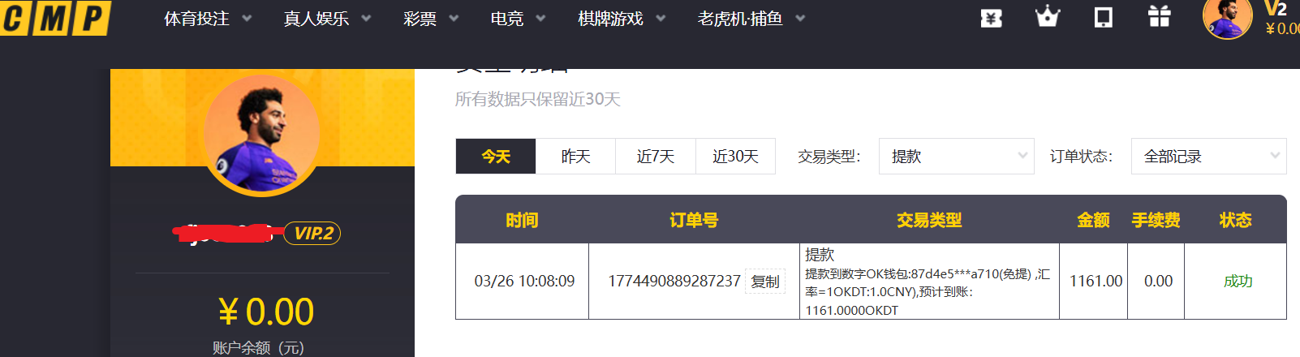Switch to the 近30天 filter
Viewport: 1300px width, 357px height.
(735, 157)
